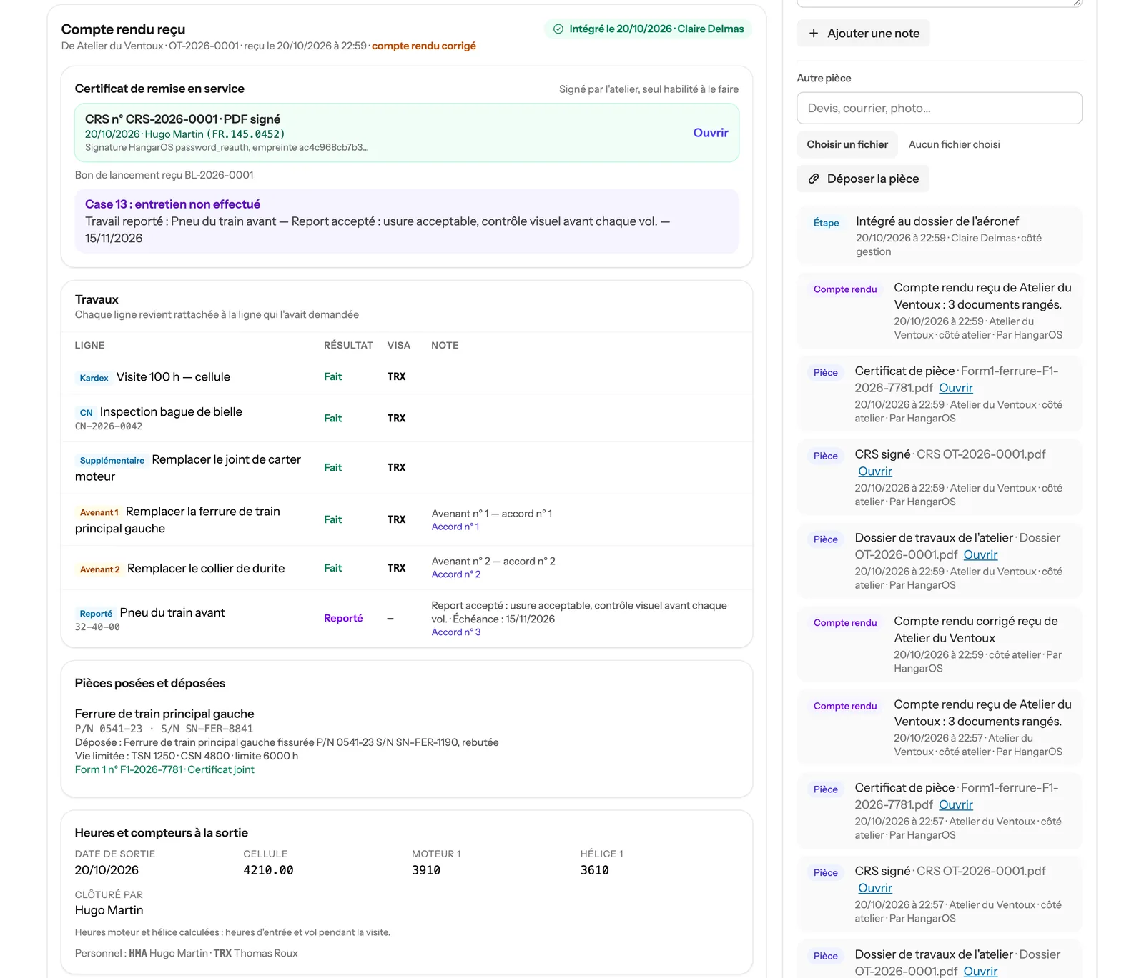
Task: Click the Déposer la pièce button label
Action: point(872,179)
